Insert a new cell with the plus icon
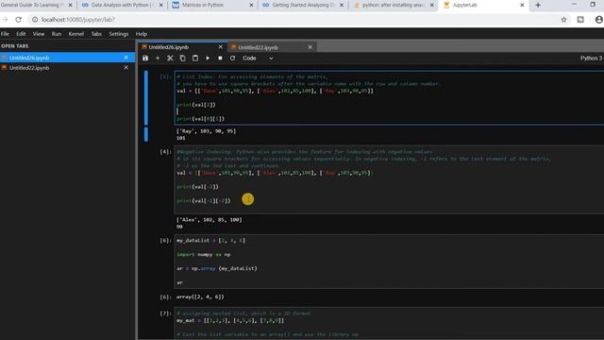The height and width of the screenshot is (340, 604). pyautogui.click(x=158, y=59)
